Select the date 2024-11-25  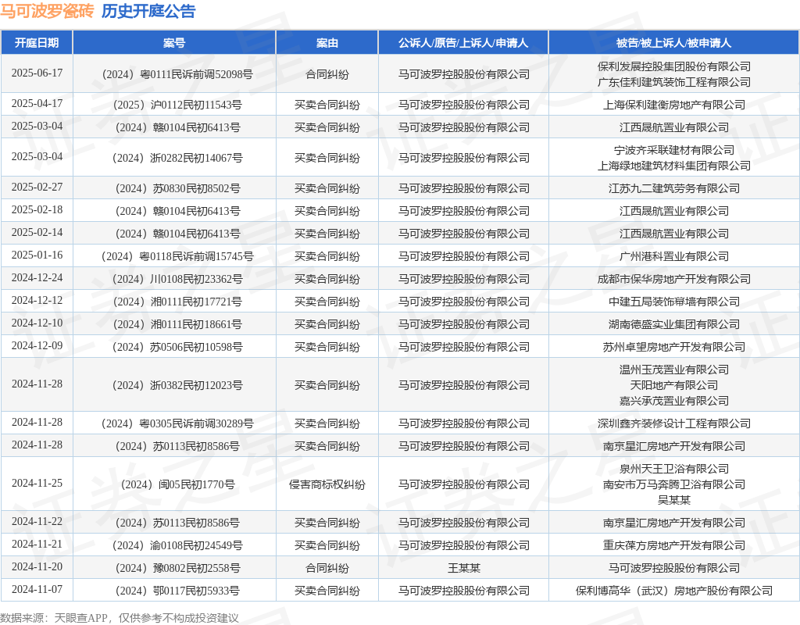[x=37, y=483]
